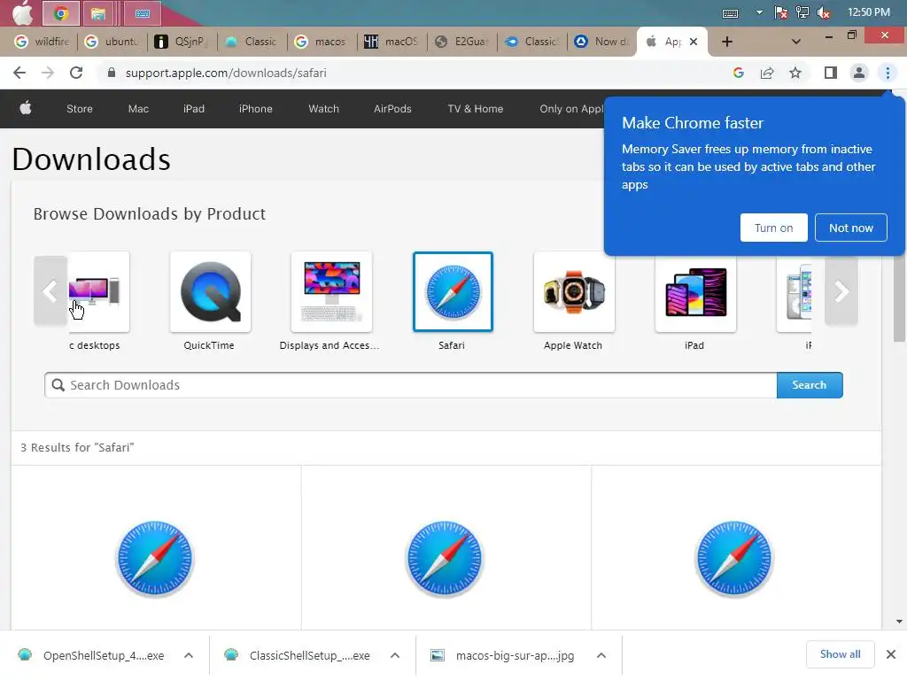Open the Chrome profile menu

click(859, 73)
